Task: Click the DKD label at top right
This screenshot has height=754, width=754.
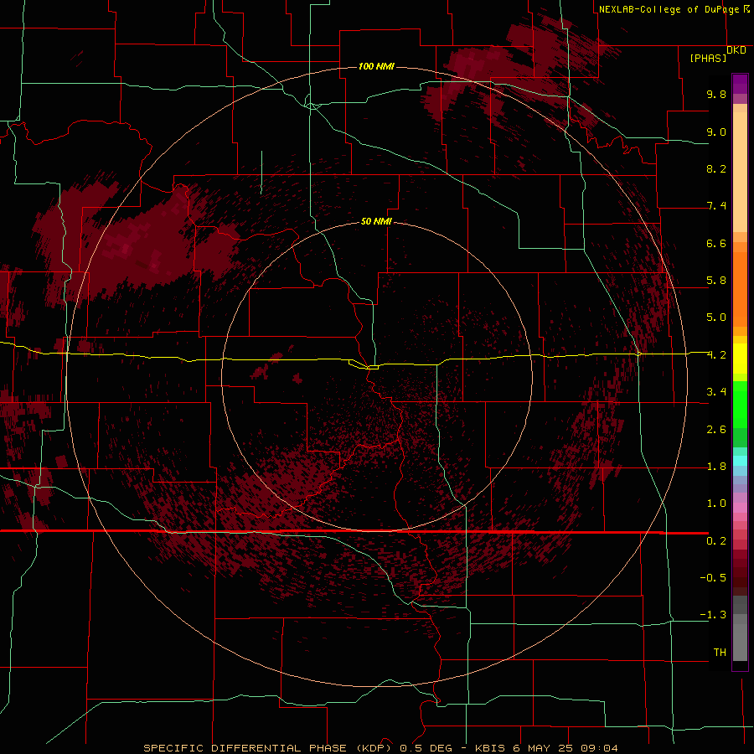Action: pyautogui.click(x=736, y=50)
